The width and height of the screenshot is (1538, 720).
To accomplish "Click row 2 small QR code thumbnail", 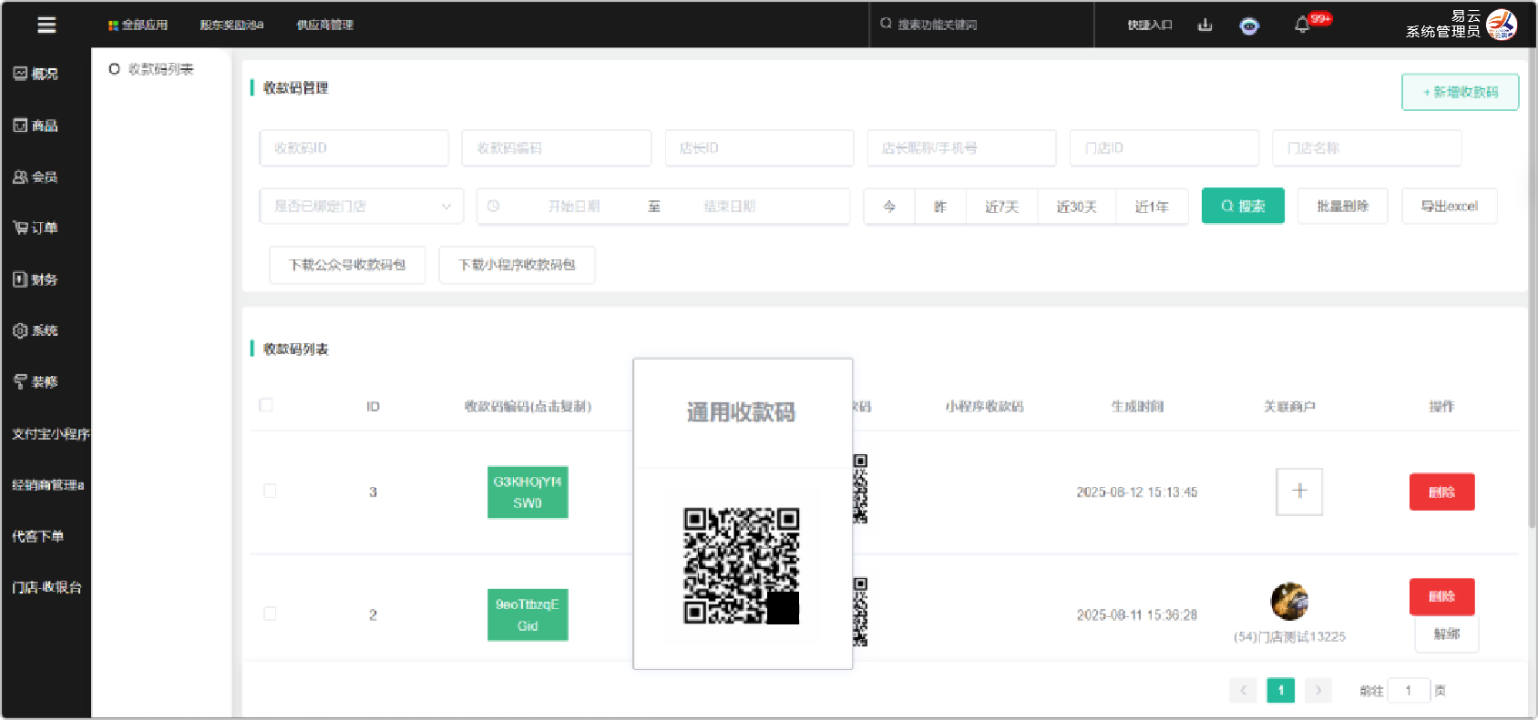I will [860, 612].
